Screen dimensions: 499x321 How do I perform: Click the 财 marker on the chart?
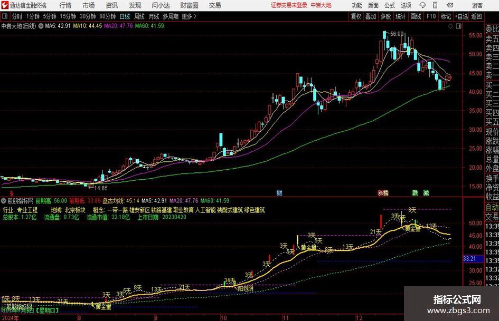click(x=279, y=192)
